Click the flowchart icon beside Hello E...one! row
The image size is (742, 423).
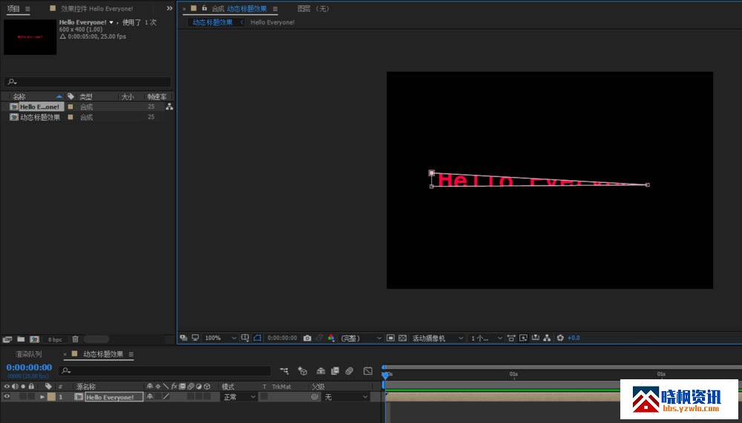(x=169, y=107)
